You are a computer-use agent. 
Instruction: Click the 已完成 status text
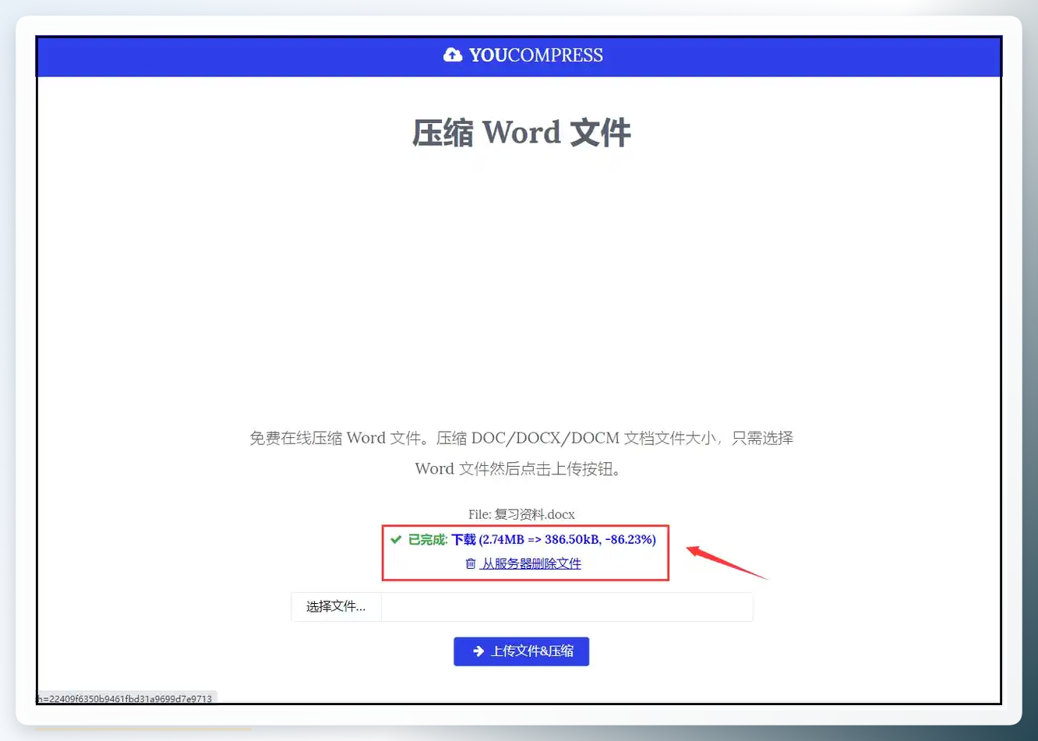click(x=428, y=539)
